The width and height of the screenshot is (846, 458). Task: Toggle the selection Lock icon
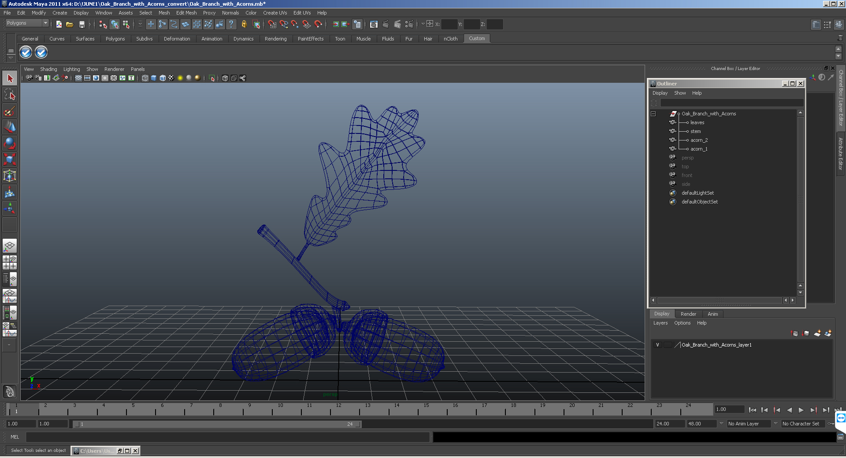coord(244,24)
